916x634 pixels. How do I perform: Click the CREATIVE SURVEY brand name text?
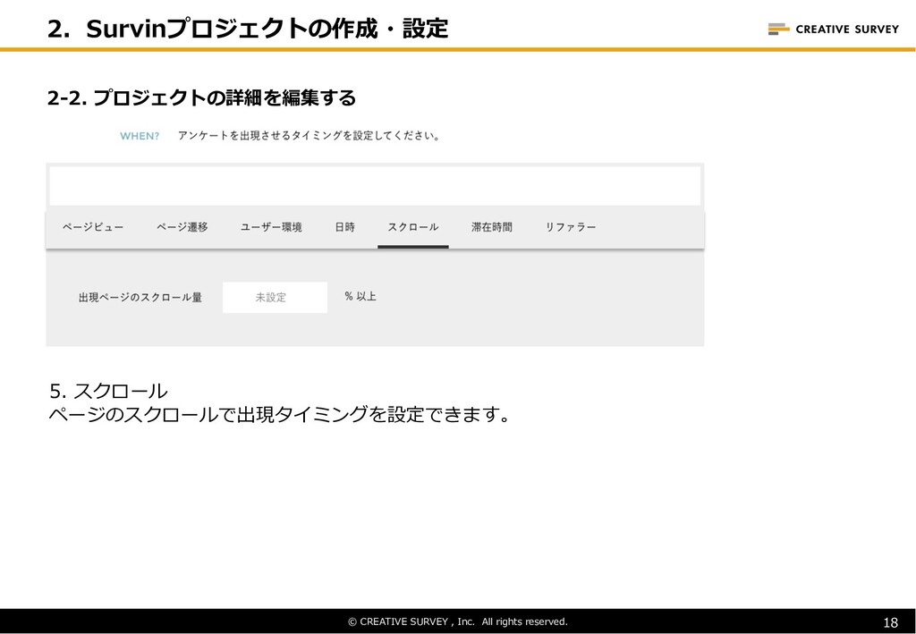coord(847,30)
